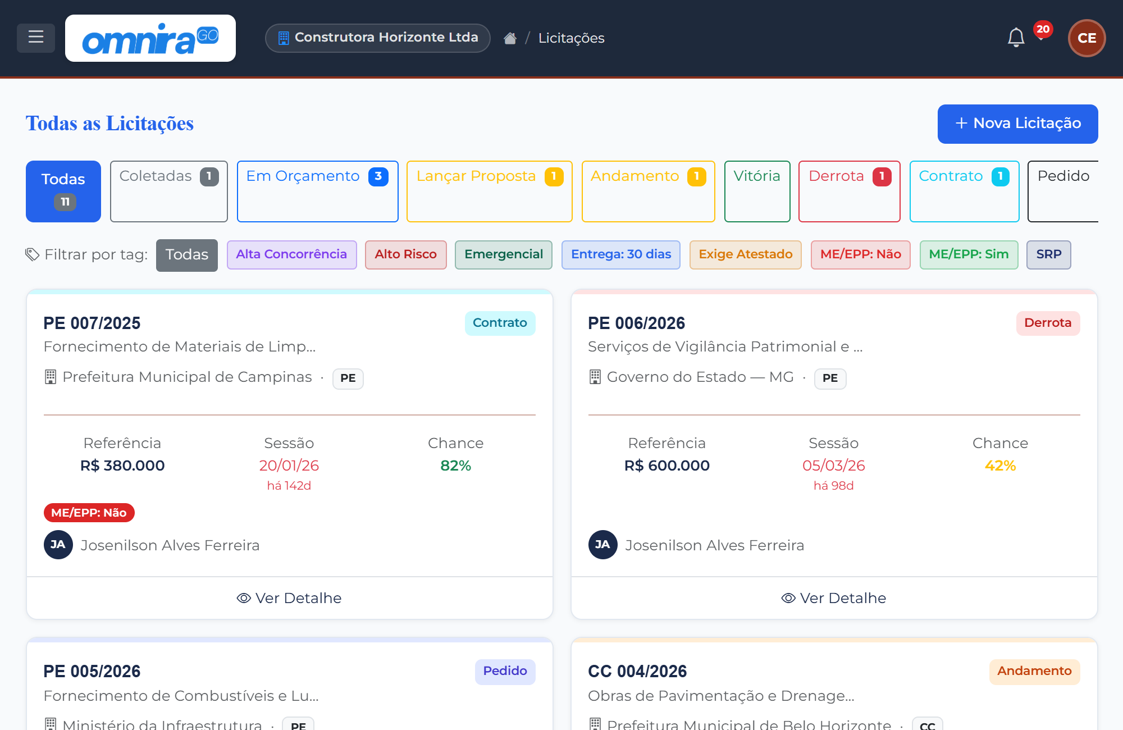Create a new bid with Nova Licitação

tap(1017, 124)
